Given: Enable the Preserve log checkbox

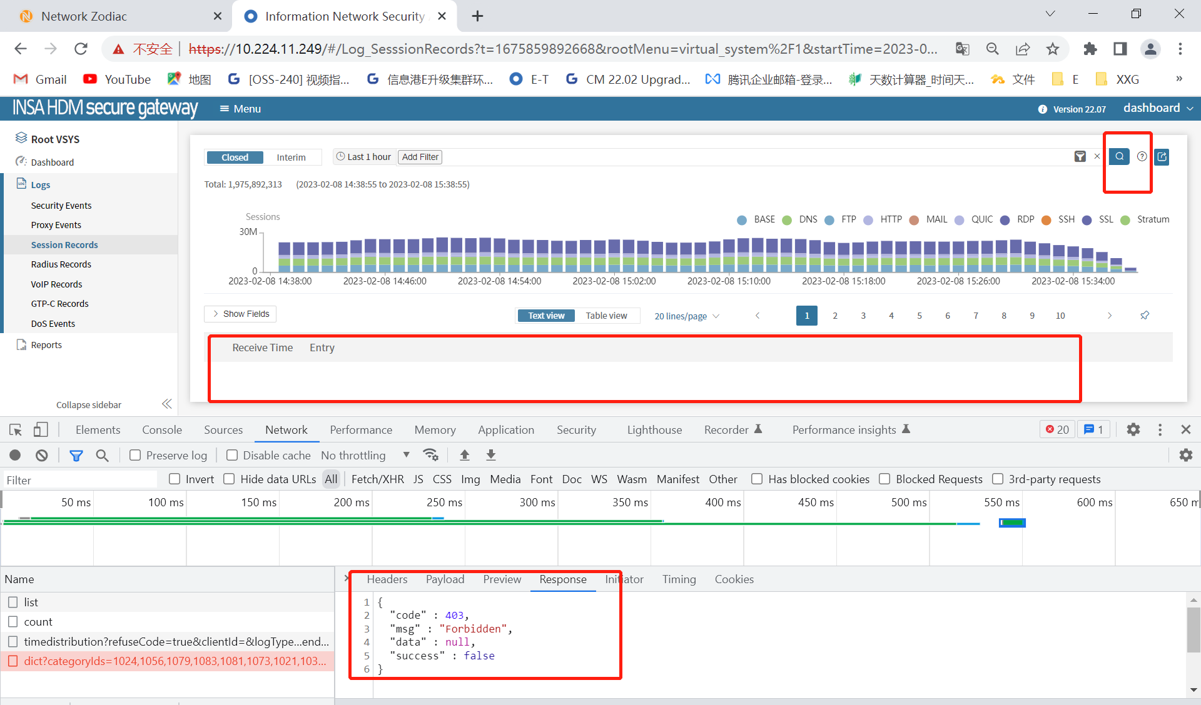Looking at the screenshot, I should [135, 455].
